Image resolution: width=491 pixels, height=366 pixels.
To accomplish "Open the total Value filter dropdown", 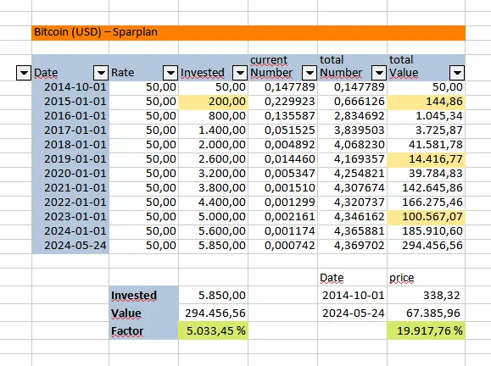I will click(457, 73).
